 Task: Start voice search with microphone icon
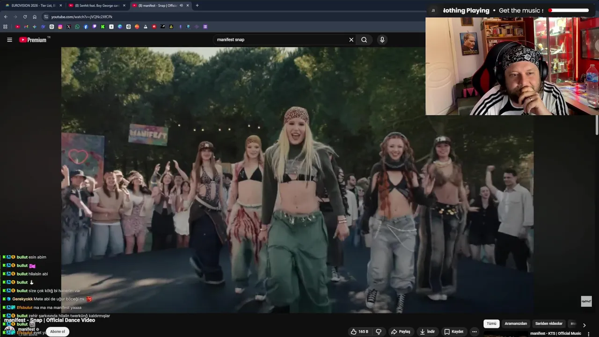[x=382, y=40]
